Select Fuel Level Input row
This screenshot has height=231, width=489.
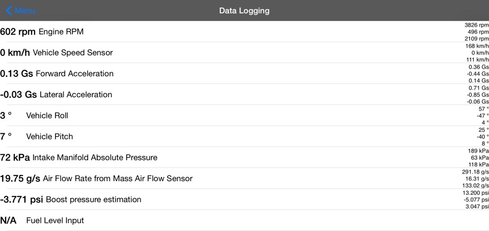coord(55,220)
